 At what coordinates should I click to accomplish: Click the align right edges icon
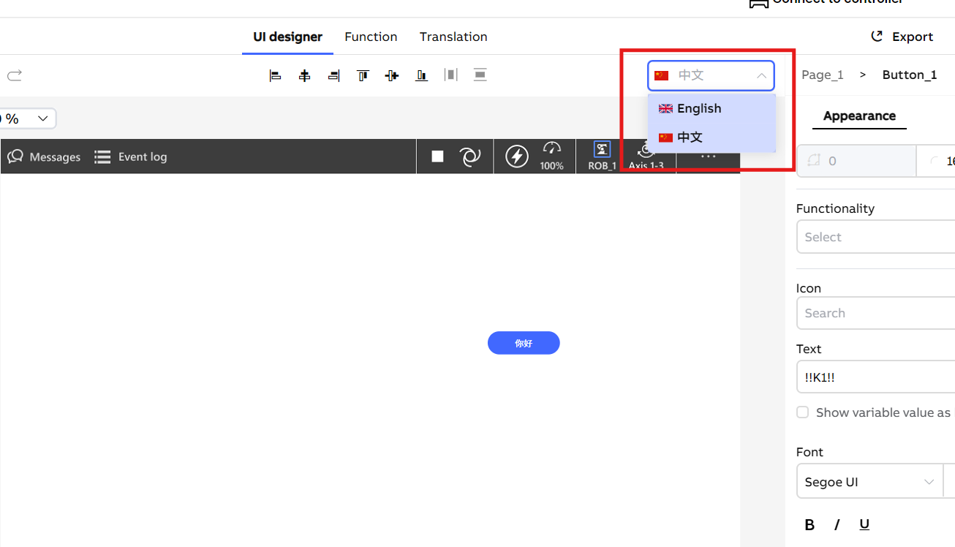click(x=333, y=75)
